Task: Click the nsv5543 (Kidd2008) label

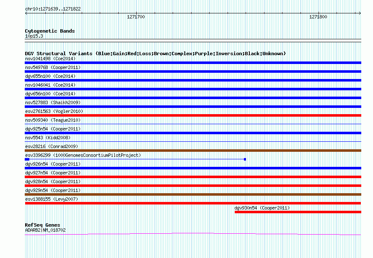Action: click(x=48, y=138)
